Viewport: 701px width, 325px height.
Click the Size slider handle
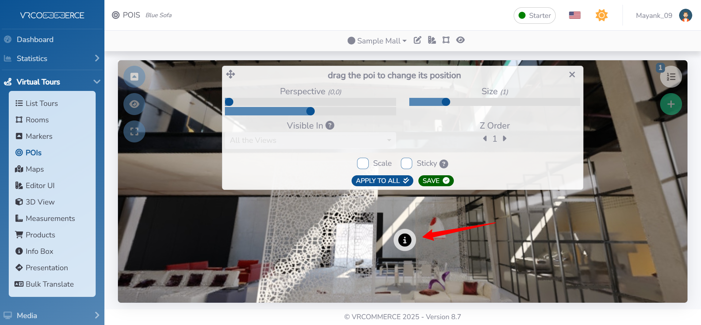(x=446, y=102)
